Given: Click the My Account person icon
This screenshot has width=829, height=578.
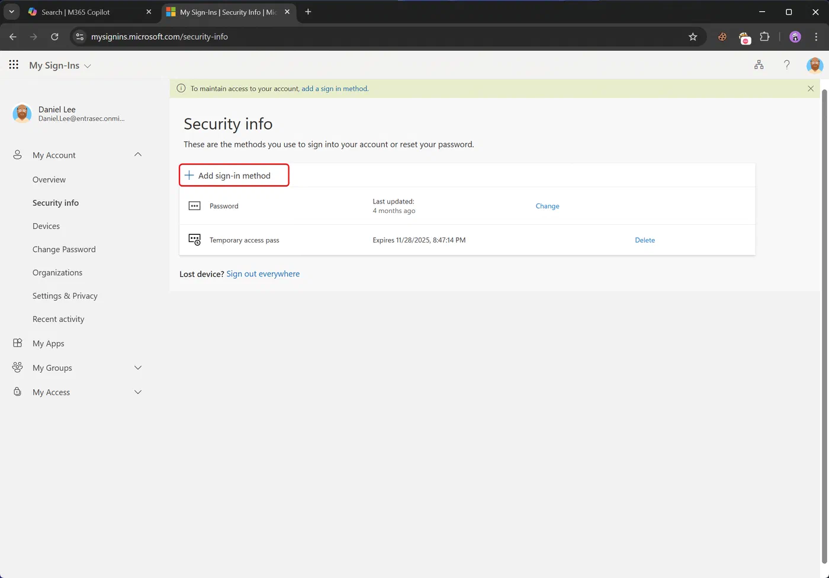Looking at the screenshot, I should tap(18, 155).
